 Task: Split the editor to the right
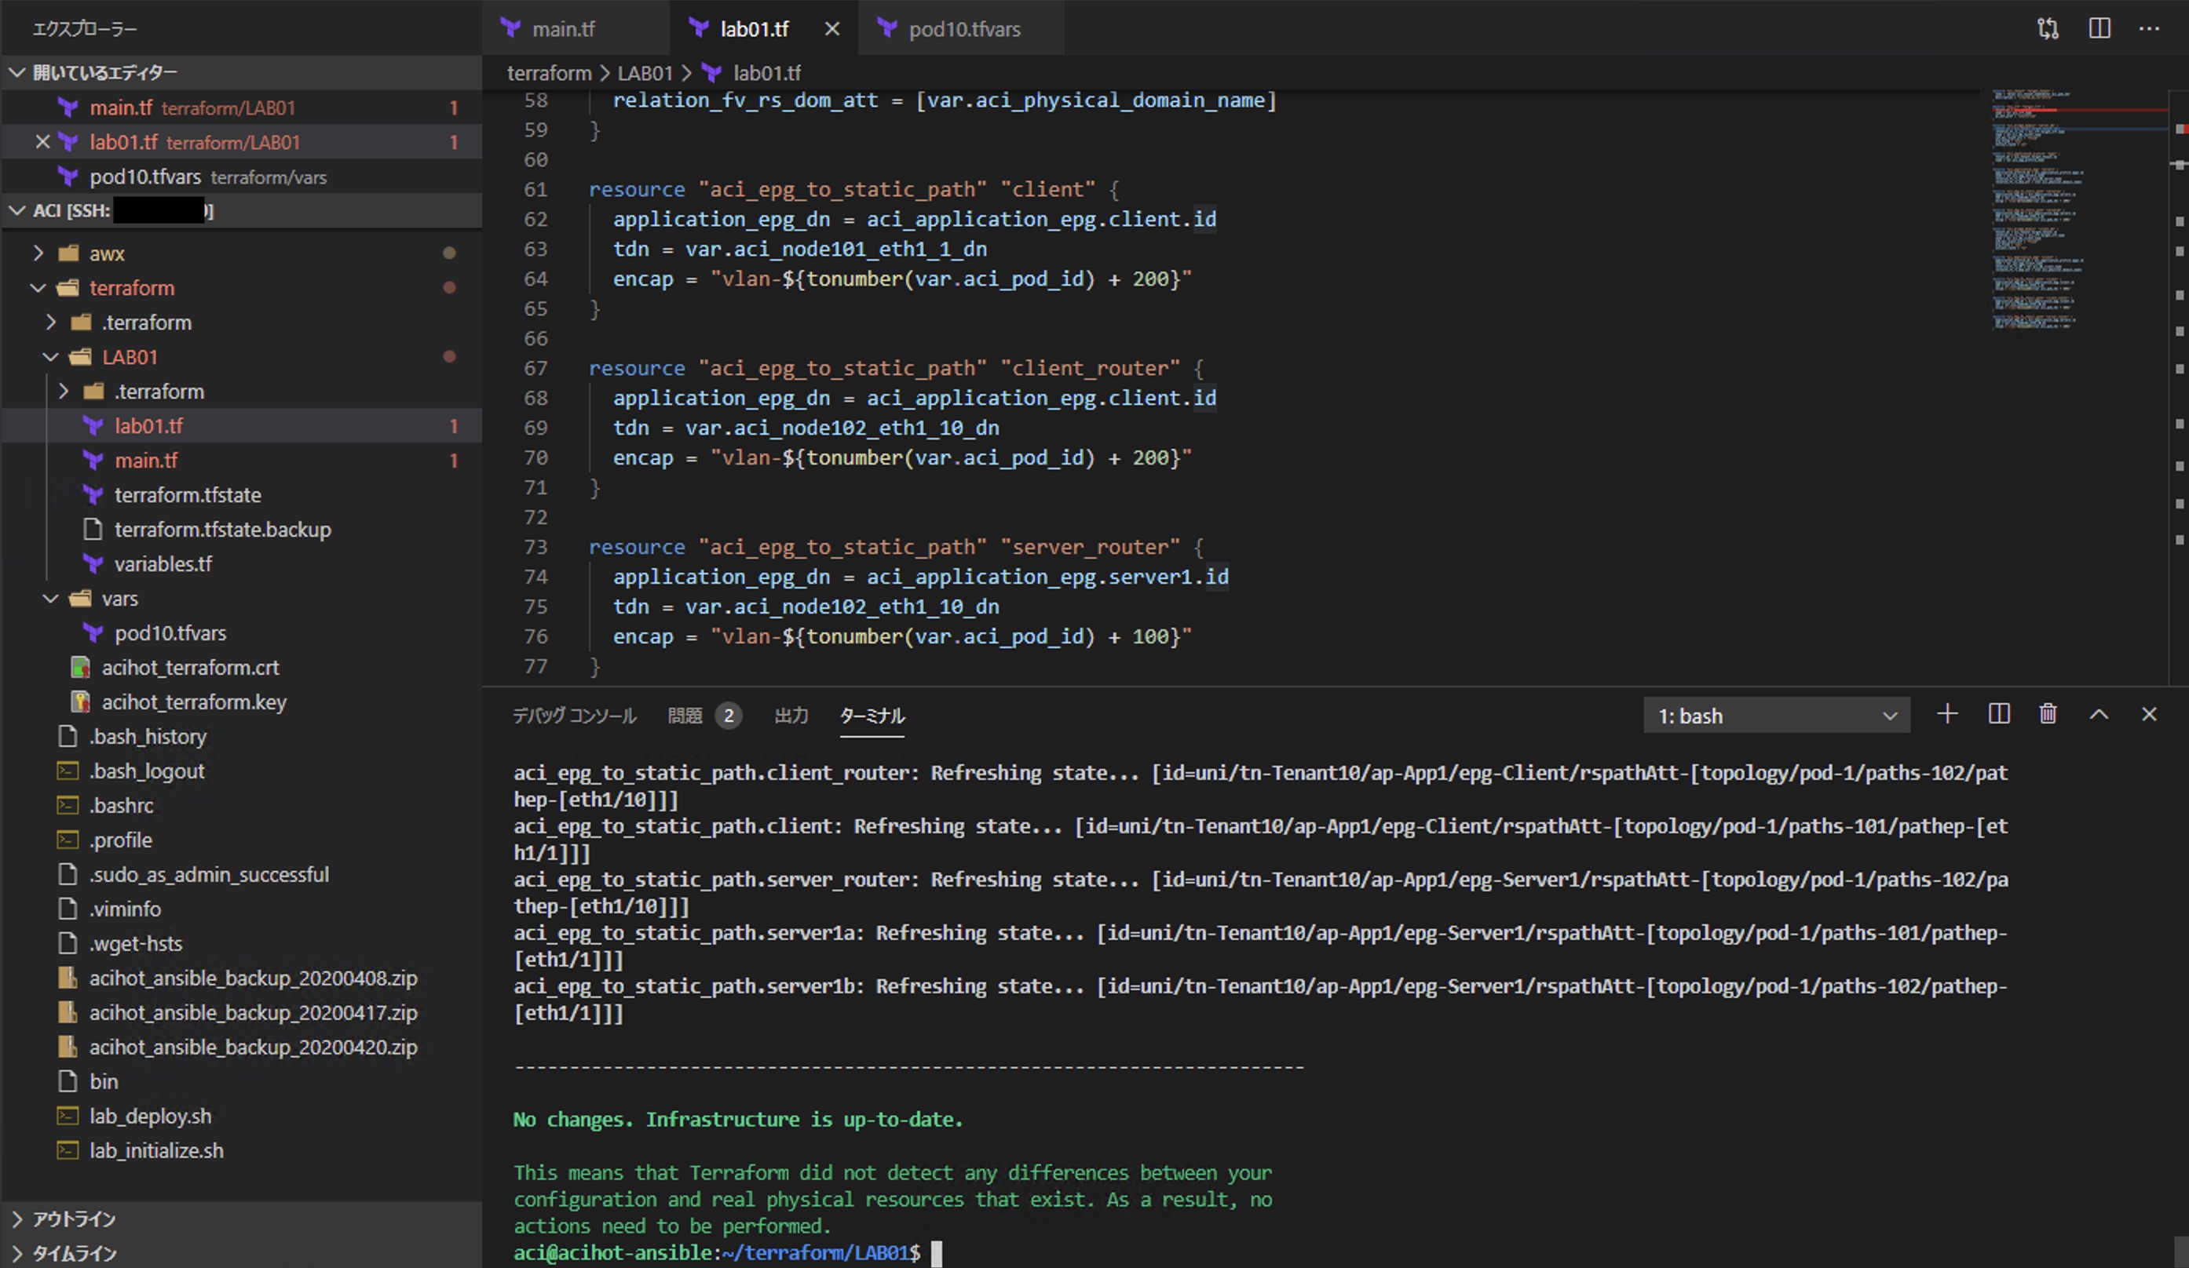pos(2099,29)
